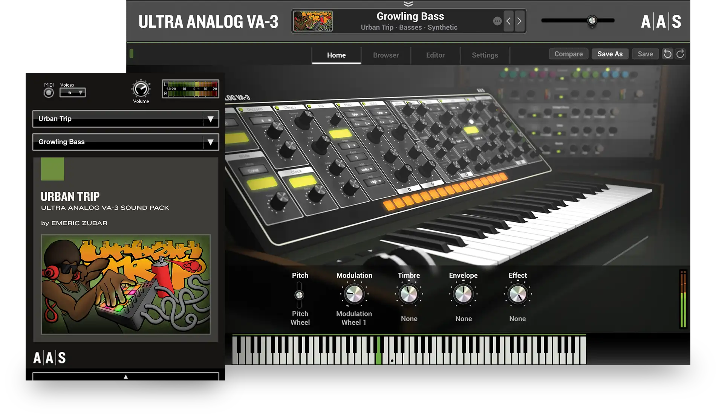Open the Editor tab
The height and width of the screenshot is (414, 716).
click(435, 55)
